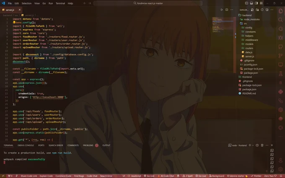Show code action lightbulb on line 2

14,22
